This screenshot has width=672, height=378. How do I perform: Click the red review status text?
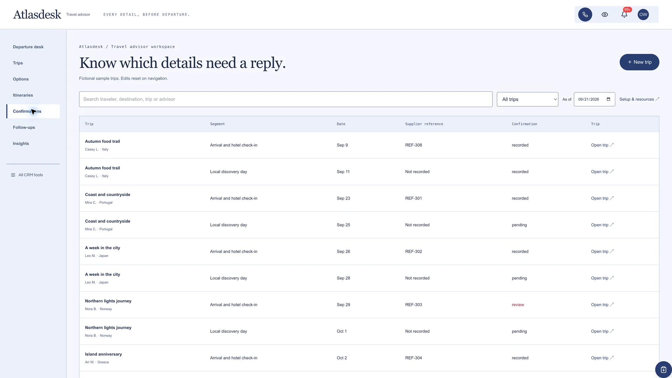[518, 305]
